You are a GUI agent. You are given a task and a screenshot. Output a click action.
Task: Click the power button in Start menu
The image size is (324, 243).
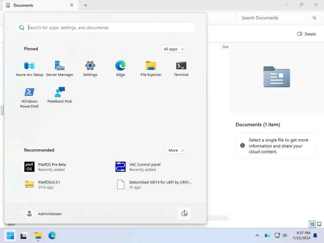point(184,214)
